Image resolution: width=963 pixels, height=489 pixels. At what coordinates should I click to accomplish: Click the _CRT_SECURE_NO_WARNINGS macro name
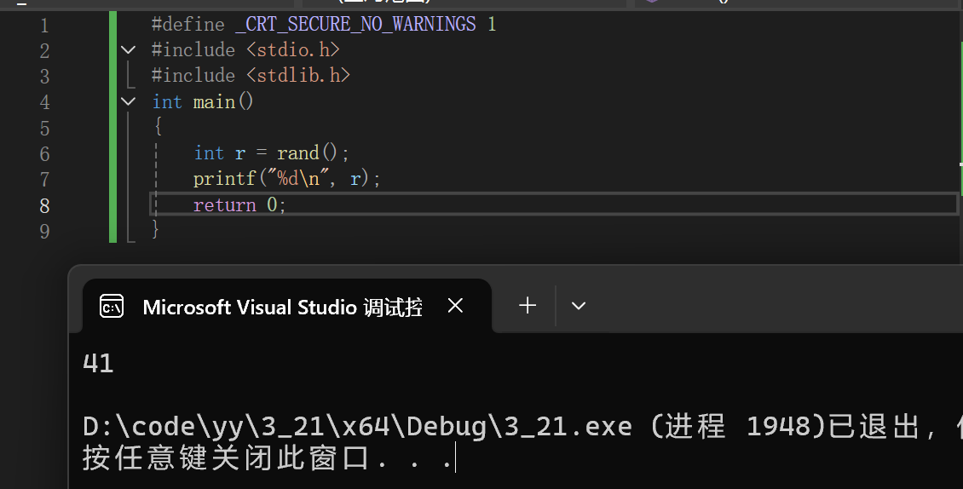(x=355, y=25)
